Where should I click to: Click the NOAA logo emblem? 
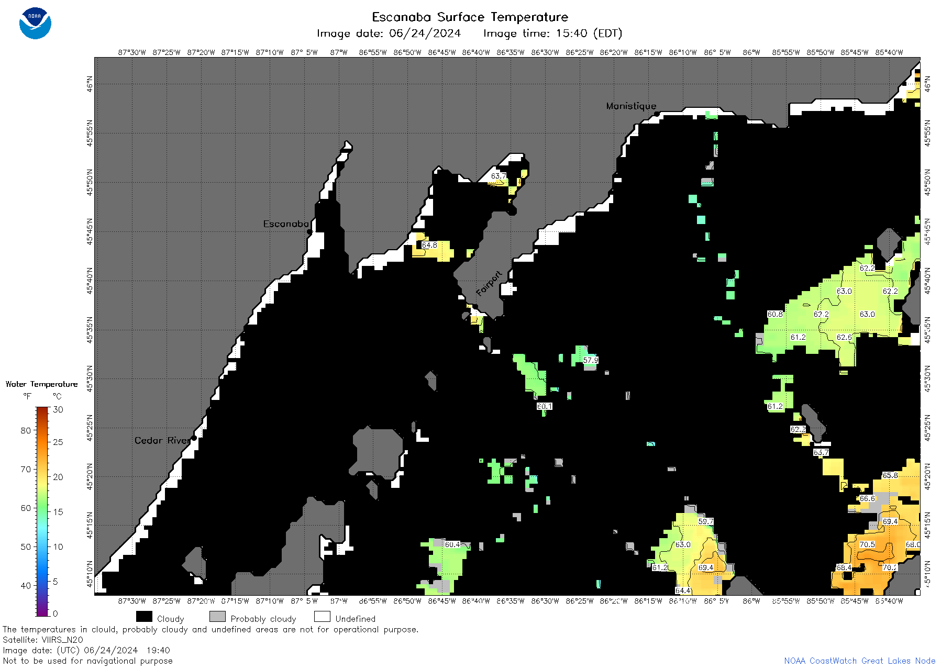(x=35, y=23)
